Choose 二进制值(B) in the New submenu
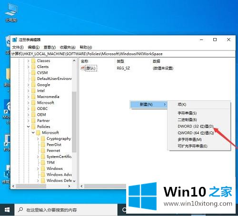 [x=187, y=120]
